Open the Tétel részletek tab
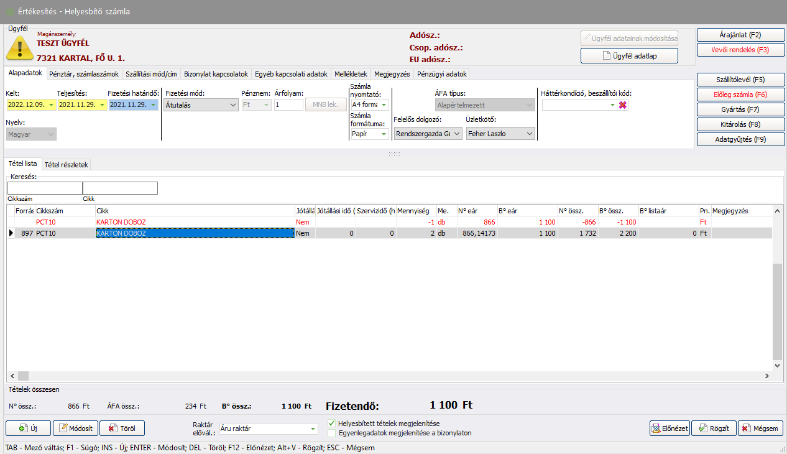Image resolution: width=787 pixels, height=454 pixels. [67, 165]
